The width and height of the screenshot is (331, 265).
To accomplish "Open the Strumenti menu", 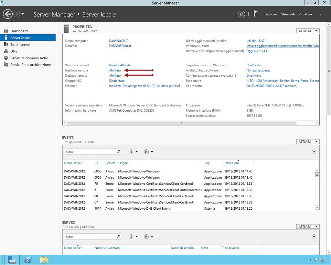I will [288, 14].
